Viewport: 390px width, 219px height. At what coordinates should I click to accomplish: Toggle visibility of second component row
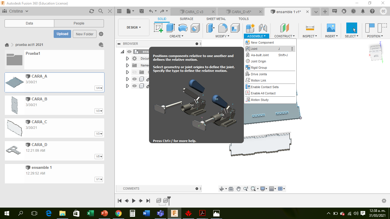pos(134,86)
